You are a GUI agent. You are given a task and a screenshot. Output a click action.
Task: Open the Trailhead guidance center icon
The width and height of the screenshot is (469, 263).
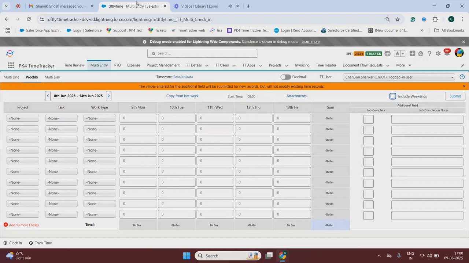(421, 54)
